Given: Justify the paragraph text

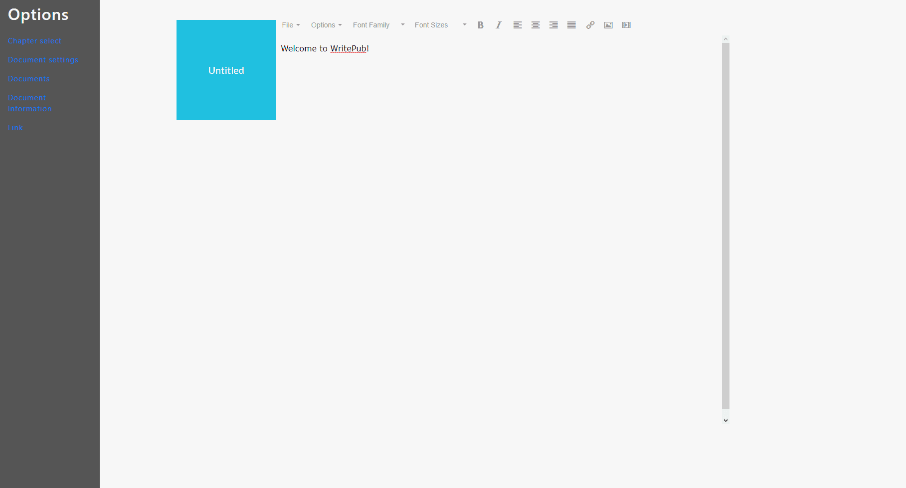Looking at the screenshot, I should (571, 25).
